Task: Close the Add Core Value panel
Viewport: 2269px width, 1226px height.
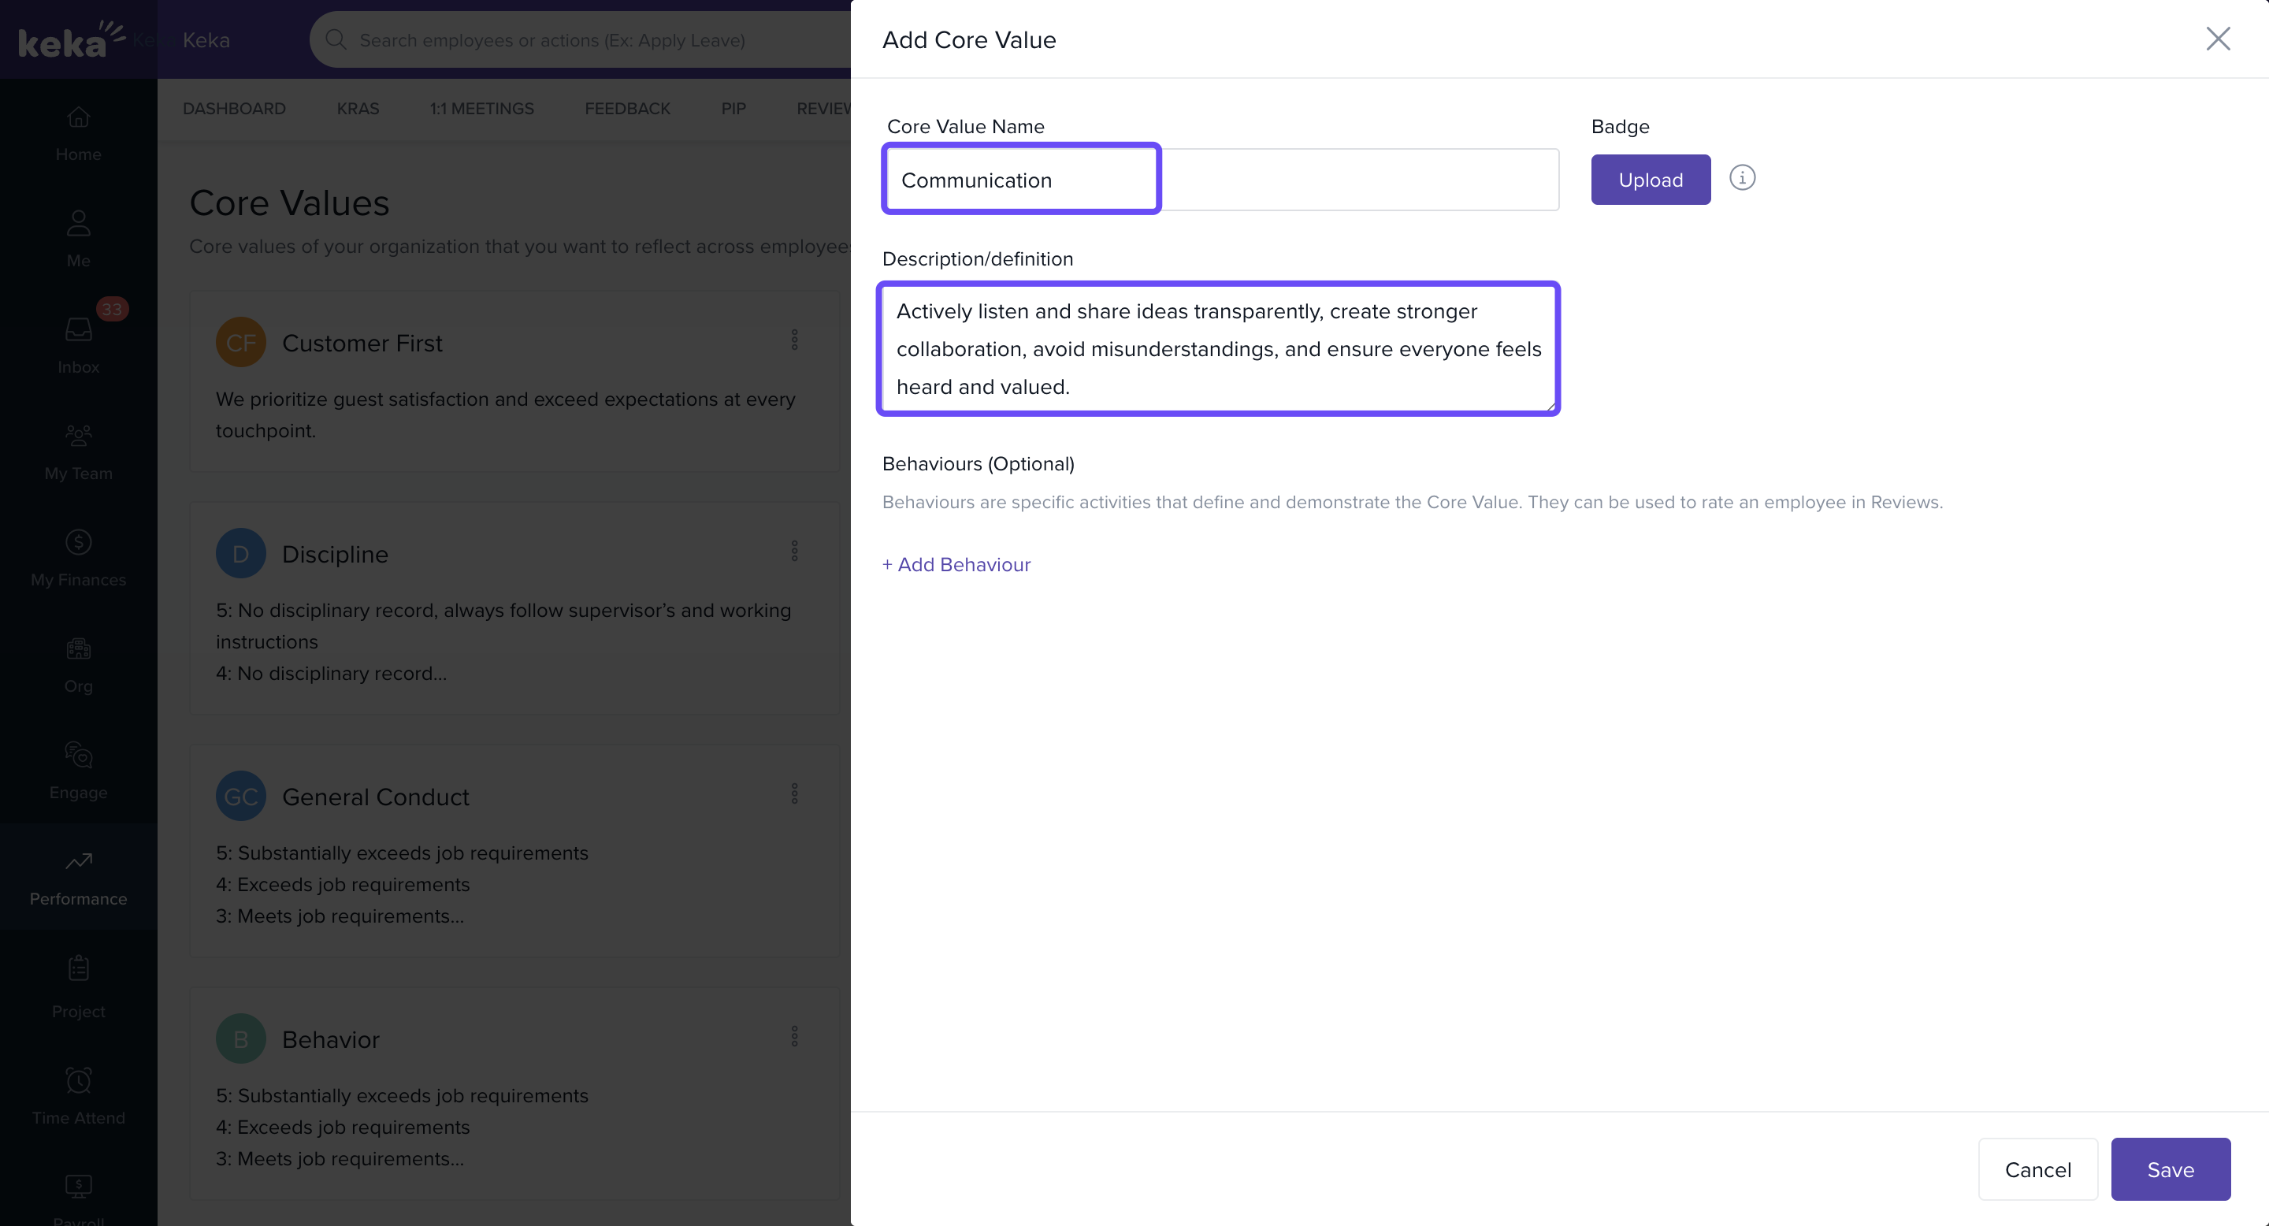Action: pos(2217,39)
